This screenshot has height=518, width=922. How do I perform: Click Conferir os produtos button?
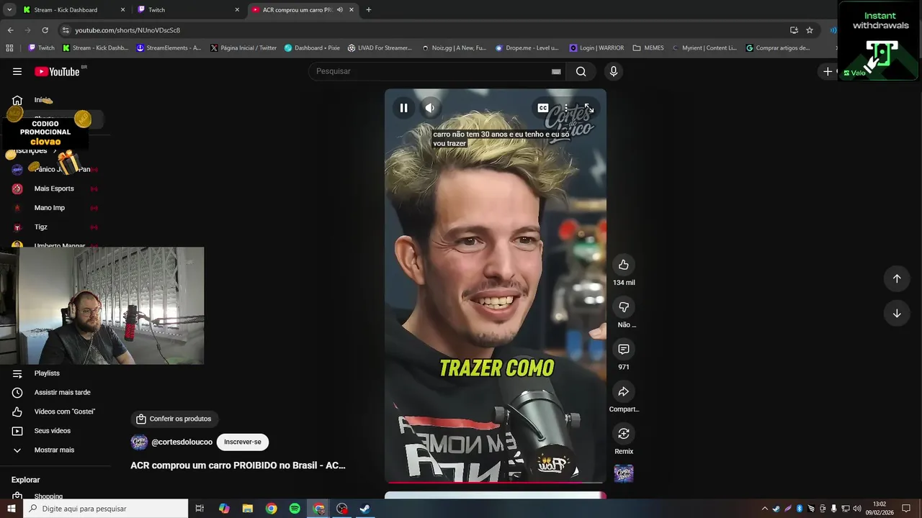(174, 419)
